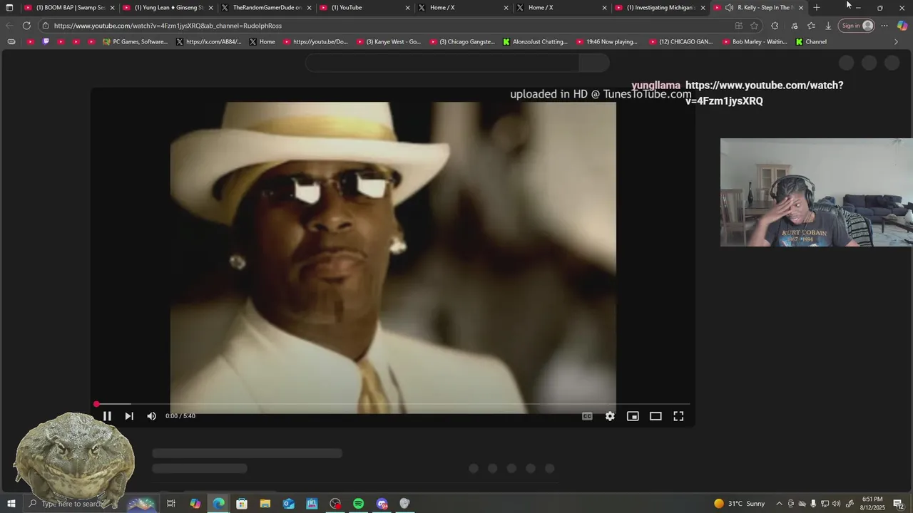Open File Explorer from the taskbar

pyautogui.click(x=265, y=504)
